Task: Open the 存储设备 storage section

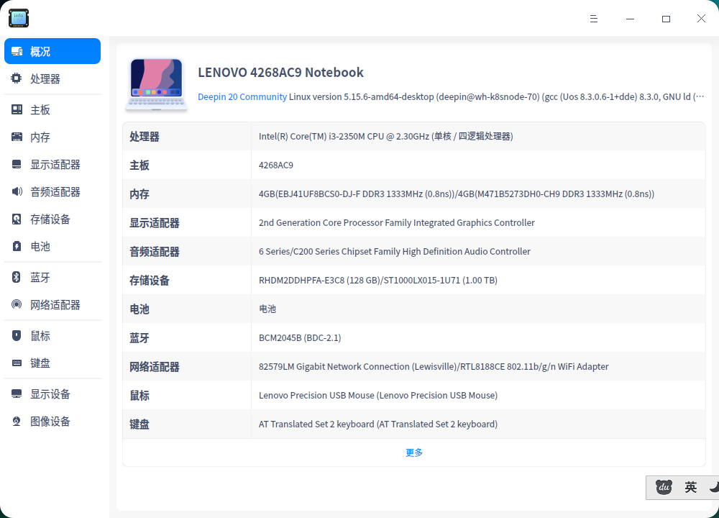Action: 52,219
